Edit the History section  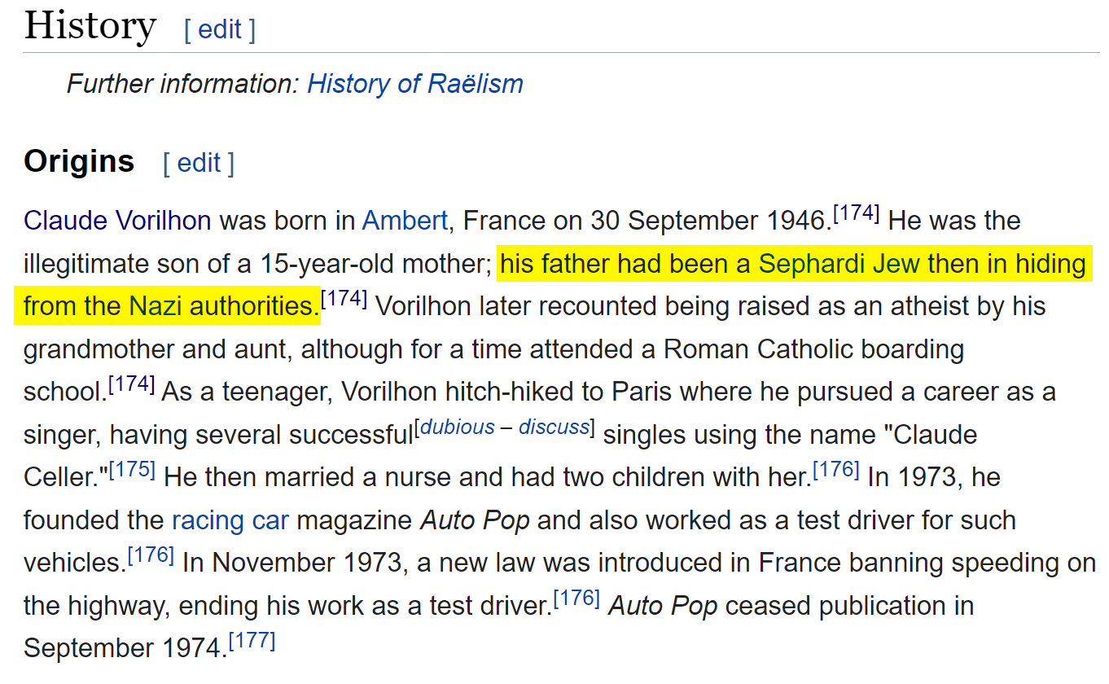[220, 30]
